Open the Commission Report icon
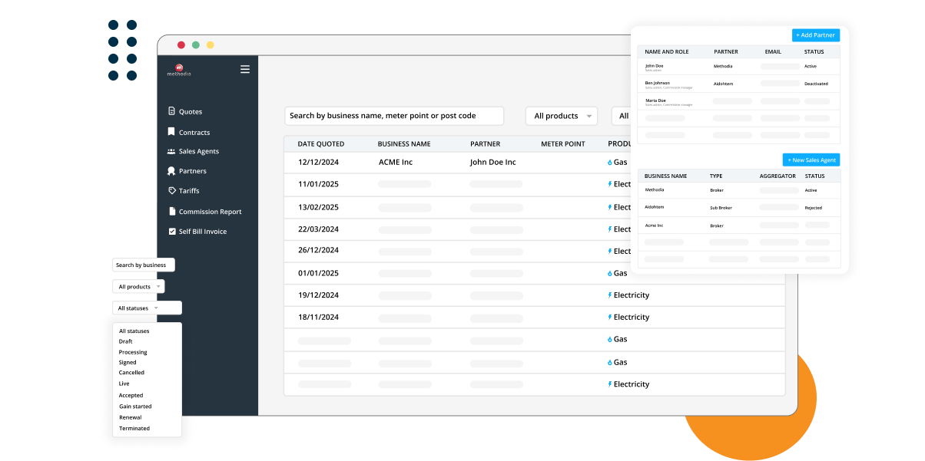This screenshot has height=461, width=925. 171,211
